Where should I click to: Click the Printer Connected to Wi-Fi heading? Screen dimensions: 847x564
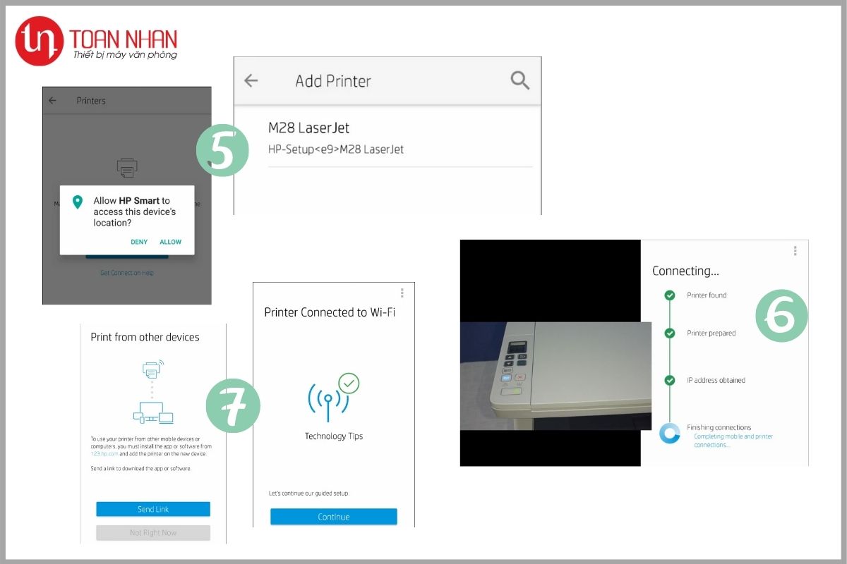click(330, 312)
